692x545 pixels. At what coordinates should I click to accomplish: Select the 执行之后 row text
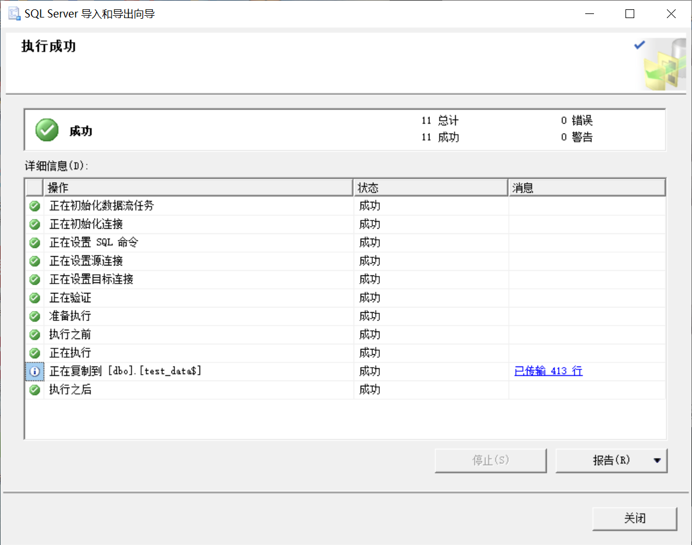click(70, 390)
